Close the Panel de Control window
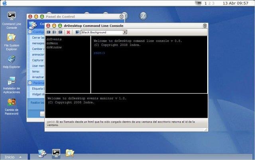The width and height of the screenshot is (255, 160). point(30,16)
